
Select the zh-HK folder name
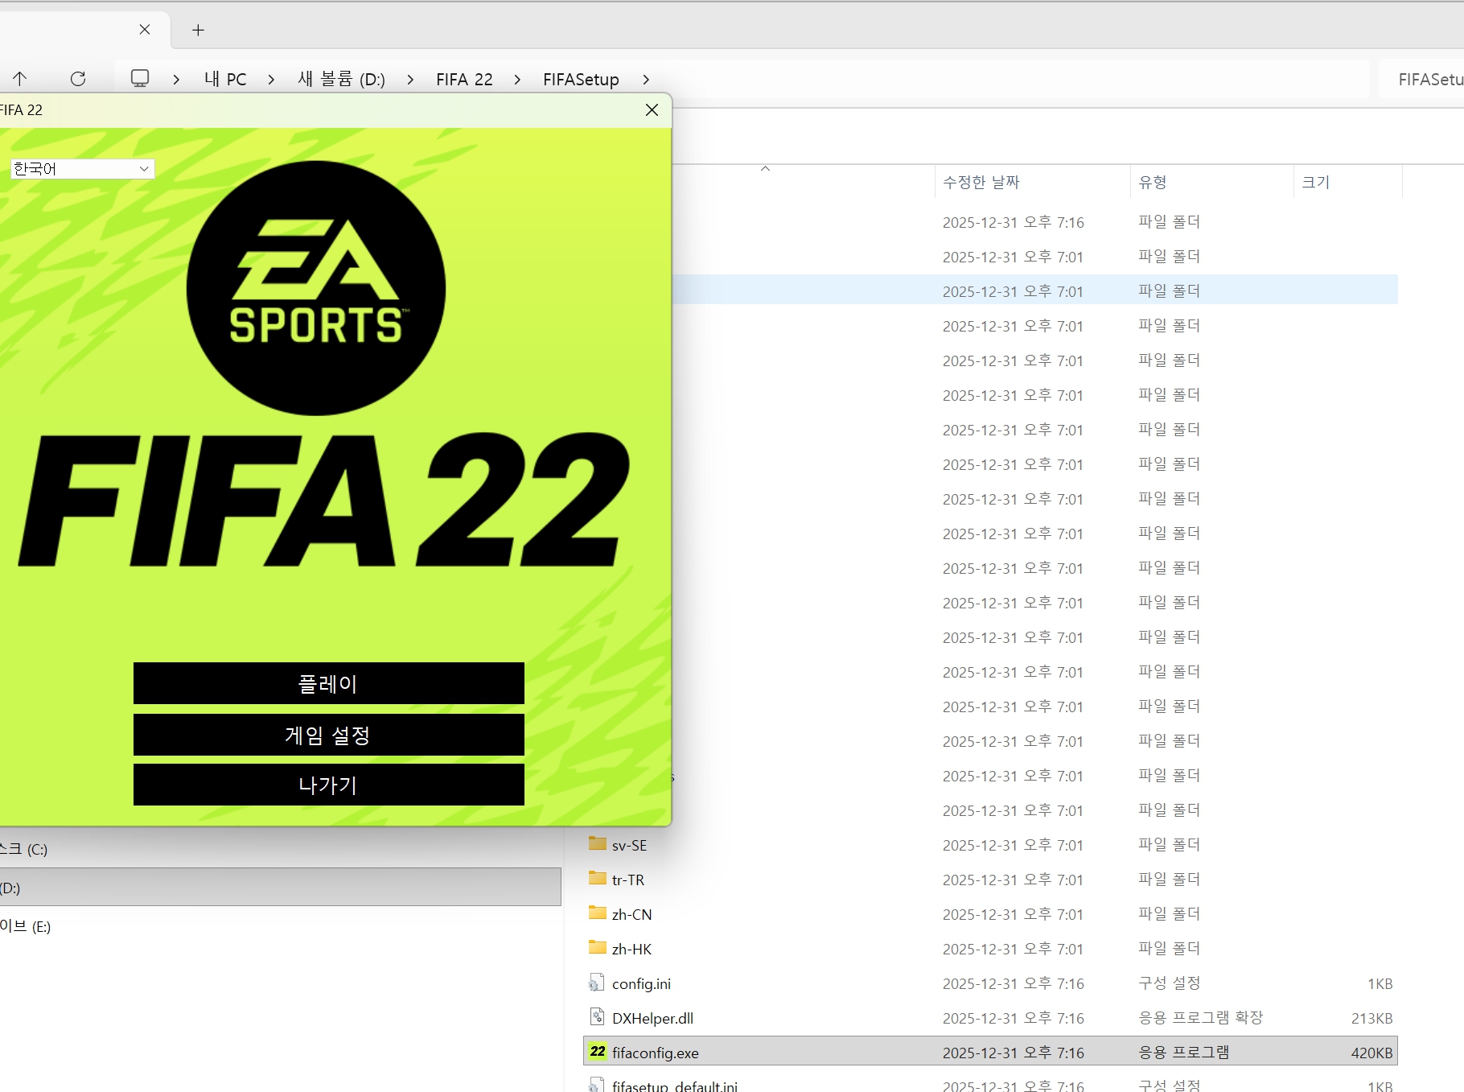(x=631, y=949)
